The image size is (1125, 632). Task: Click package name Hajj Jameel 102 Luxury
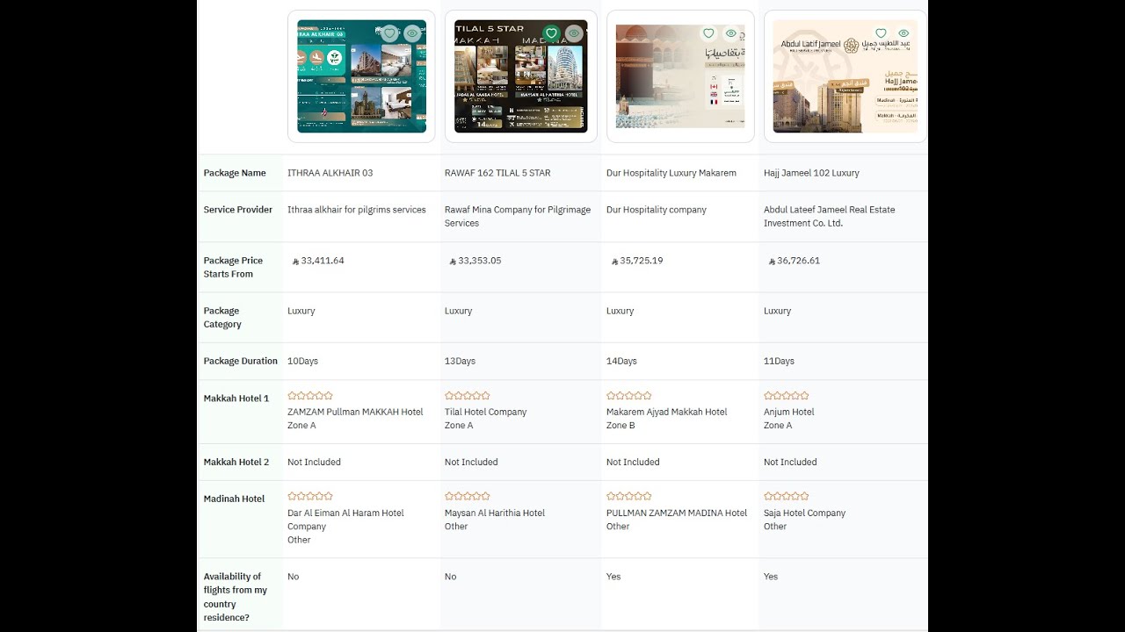click(x=811, y=173)
